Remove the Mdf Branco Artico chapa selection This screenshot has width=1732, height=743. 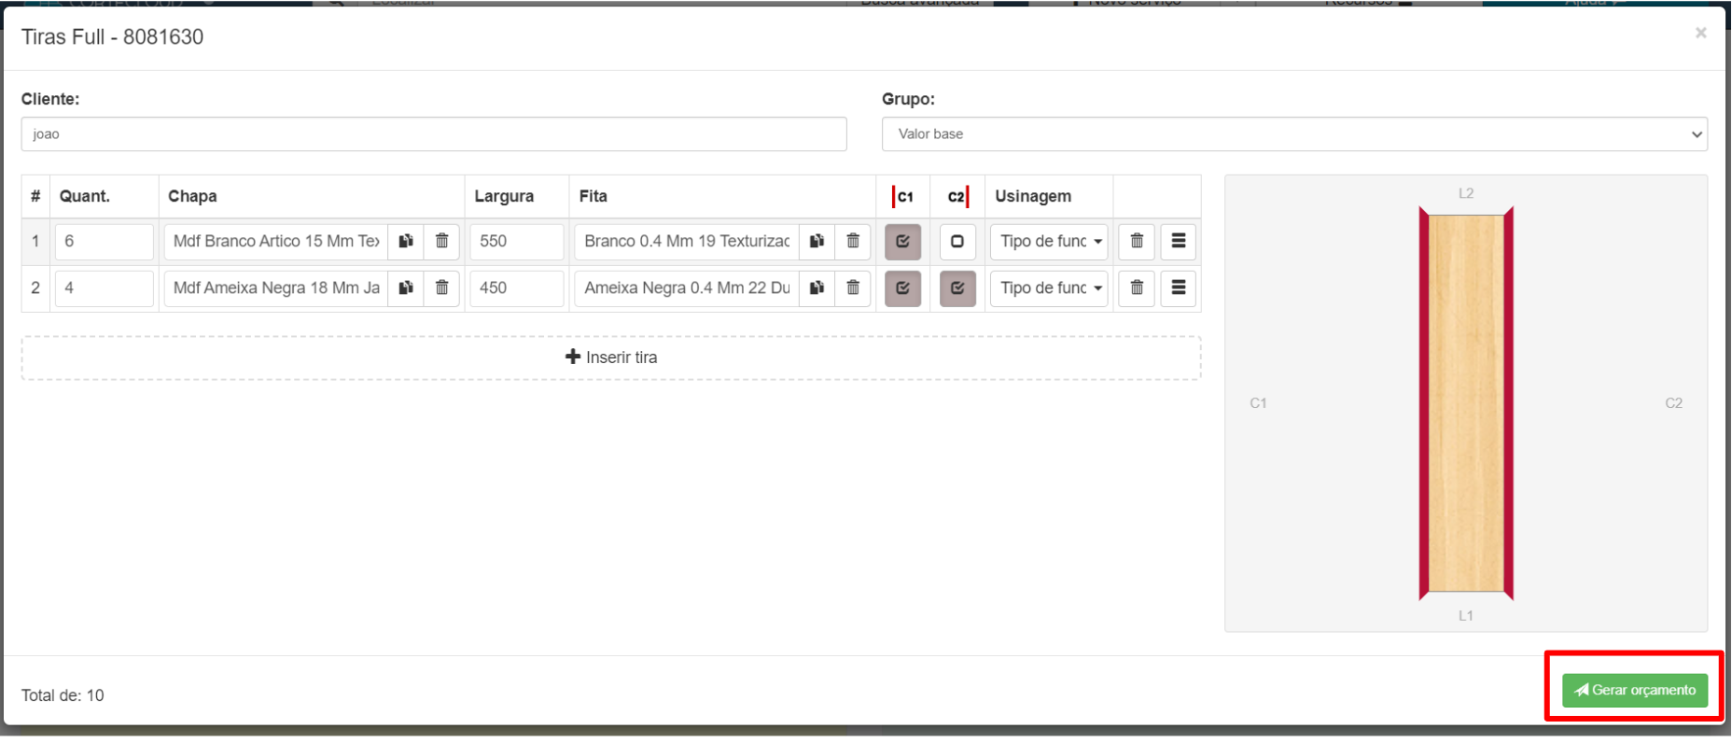[x=442, y=242]
